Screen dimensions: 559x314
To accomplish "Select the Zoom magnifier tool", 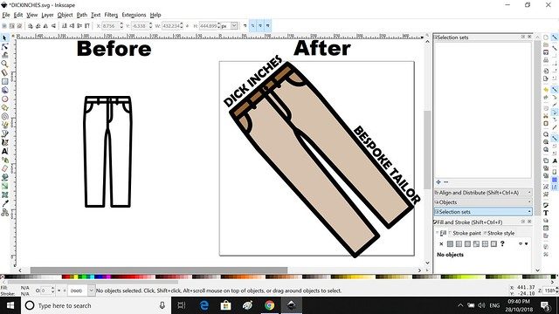I will pyautogui.click(x=4, y=64).
